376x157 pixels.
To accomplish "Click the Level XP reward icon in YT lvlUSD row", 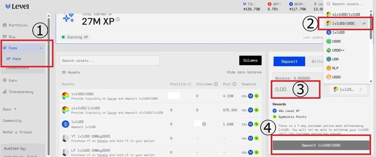I will pyautogui.click(x=251, y=138).
